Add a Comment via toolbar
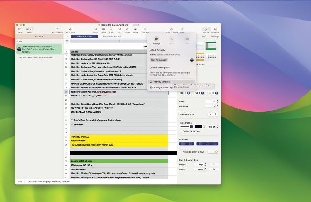The image size is (311, 202). pyautogui.click(x=144, y=30)
